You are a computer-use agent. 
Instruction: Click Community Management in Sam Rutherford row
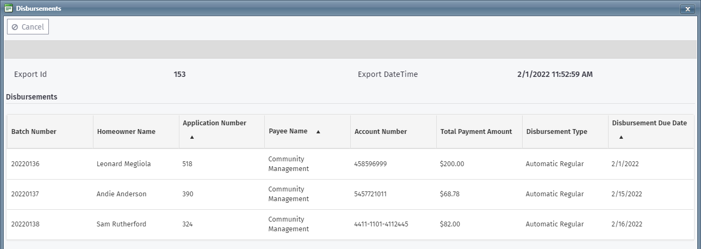click(288, 224)
